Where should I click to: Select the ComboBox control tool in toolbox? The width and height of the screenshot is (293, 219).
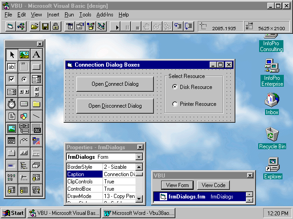tap(36, 79)
